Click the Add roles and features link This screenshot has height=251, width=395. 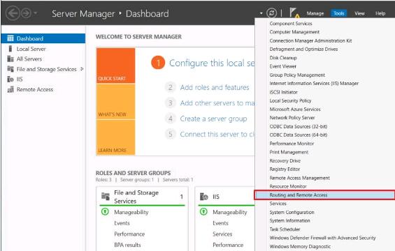click(215, 87)
